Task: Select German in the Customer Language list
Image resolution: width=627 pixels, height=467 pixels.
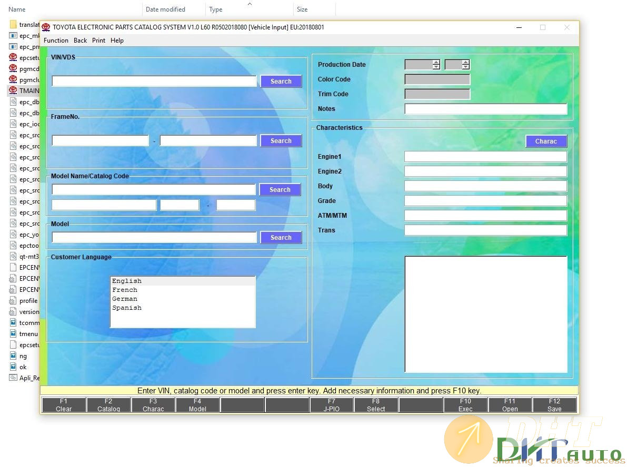Action: pos(183,299)
